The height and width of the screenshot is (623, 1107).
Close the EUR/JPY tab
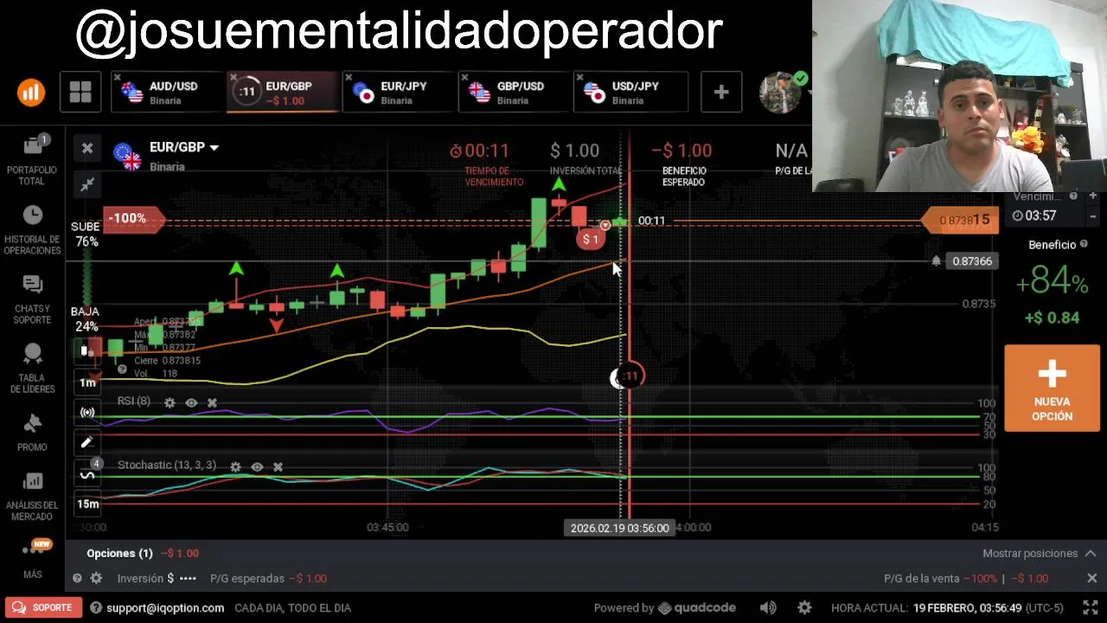[x=349, y=78]
